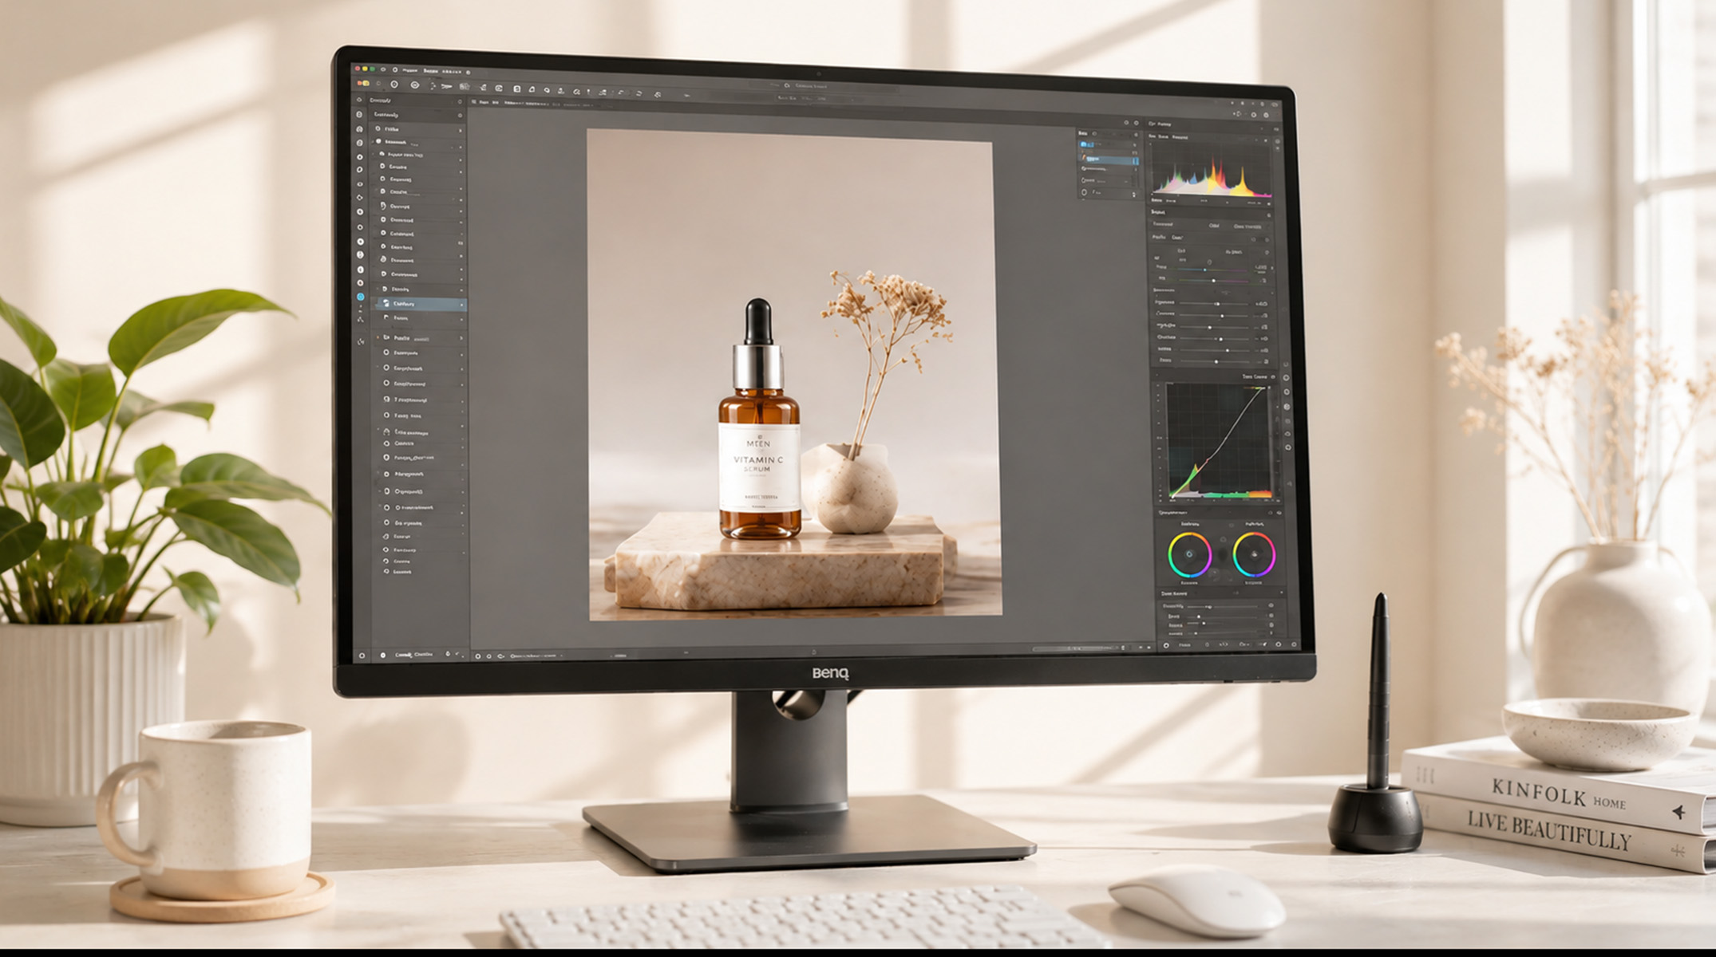Click the first tab label above the histogram
The image size is (1716, 957).
1152,136
